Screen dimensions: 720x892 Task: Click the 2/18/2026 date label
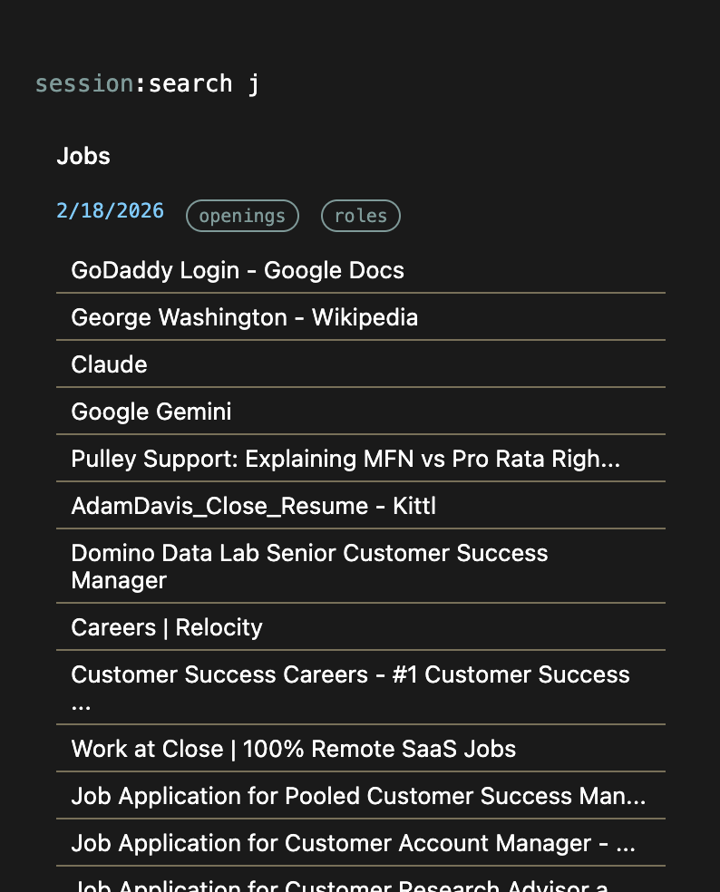110,211
